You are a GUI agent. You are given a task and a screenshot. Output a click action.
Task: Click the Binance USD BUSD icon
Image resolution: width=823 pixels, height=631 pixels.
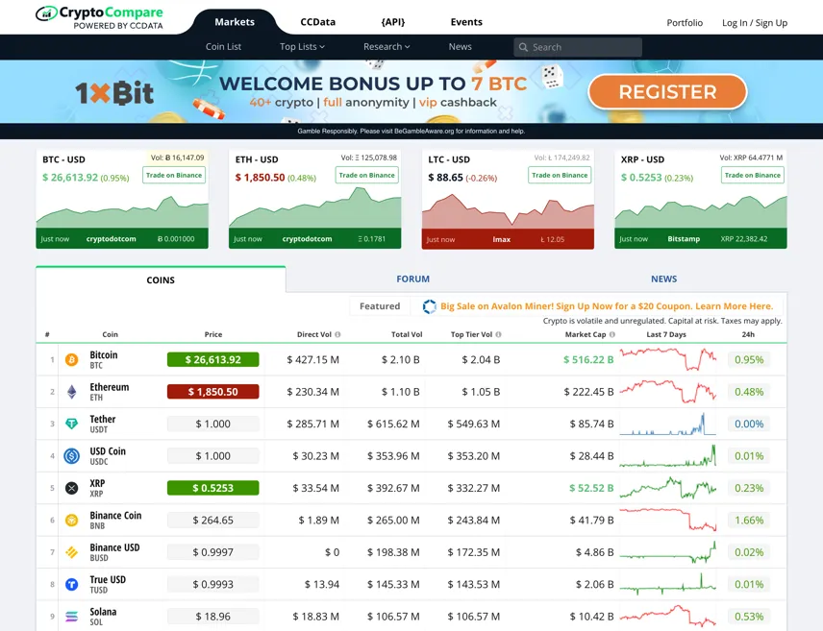[x=71, y=552]
